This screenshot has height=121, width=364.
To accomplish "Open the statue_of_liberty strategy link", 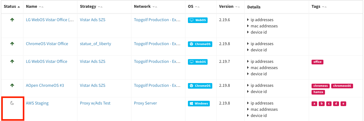I will click(96, 44).
